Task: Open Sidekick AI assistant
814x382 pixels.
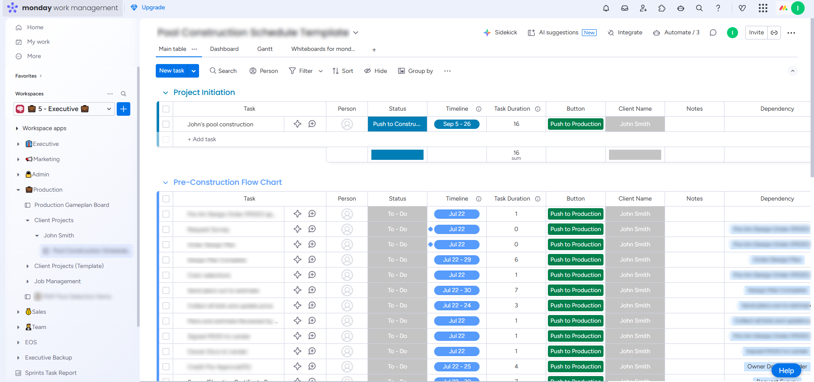Action: coord(500,33)
